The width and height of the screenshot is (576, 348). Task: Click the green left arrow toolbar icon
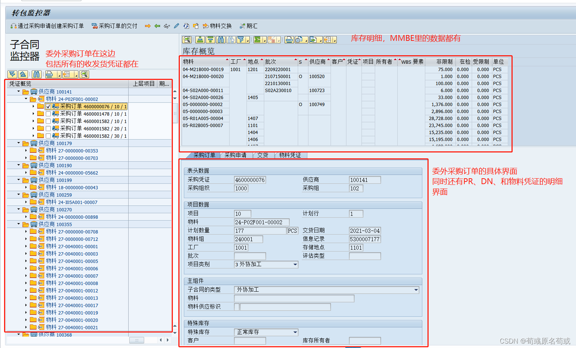(x=157, y=26)
